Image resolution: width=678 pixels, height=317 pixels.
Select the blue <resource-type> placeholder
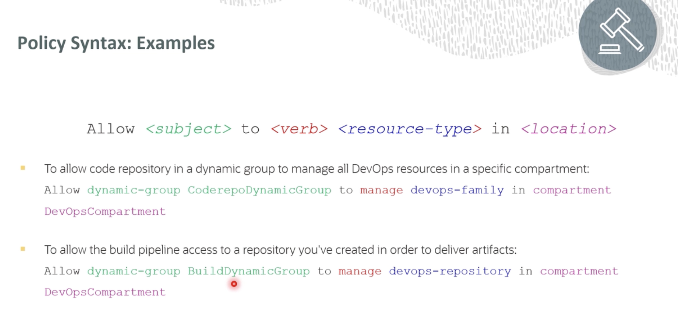click(410, 129)
